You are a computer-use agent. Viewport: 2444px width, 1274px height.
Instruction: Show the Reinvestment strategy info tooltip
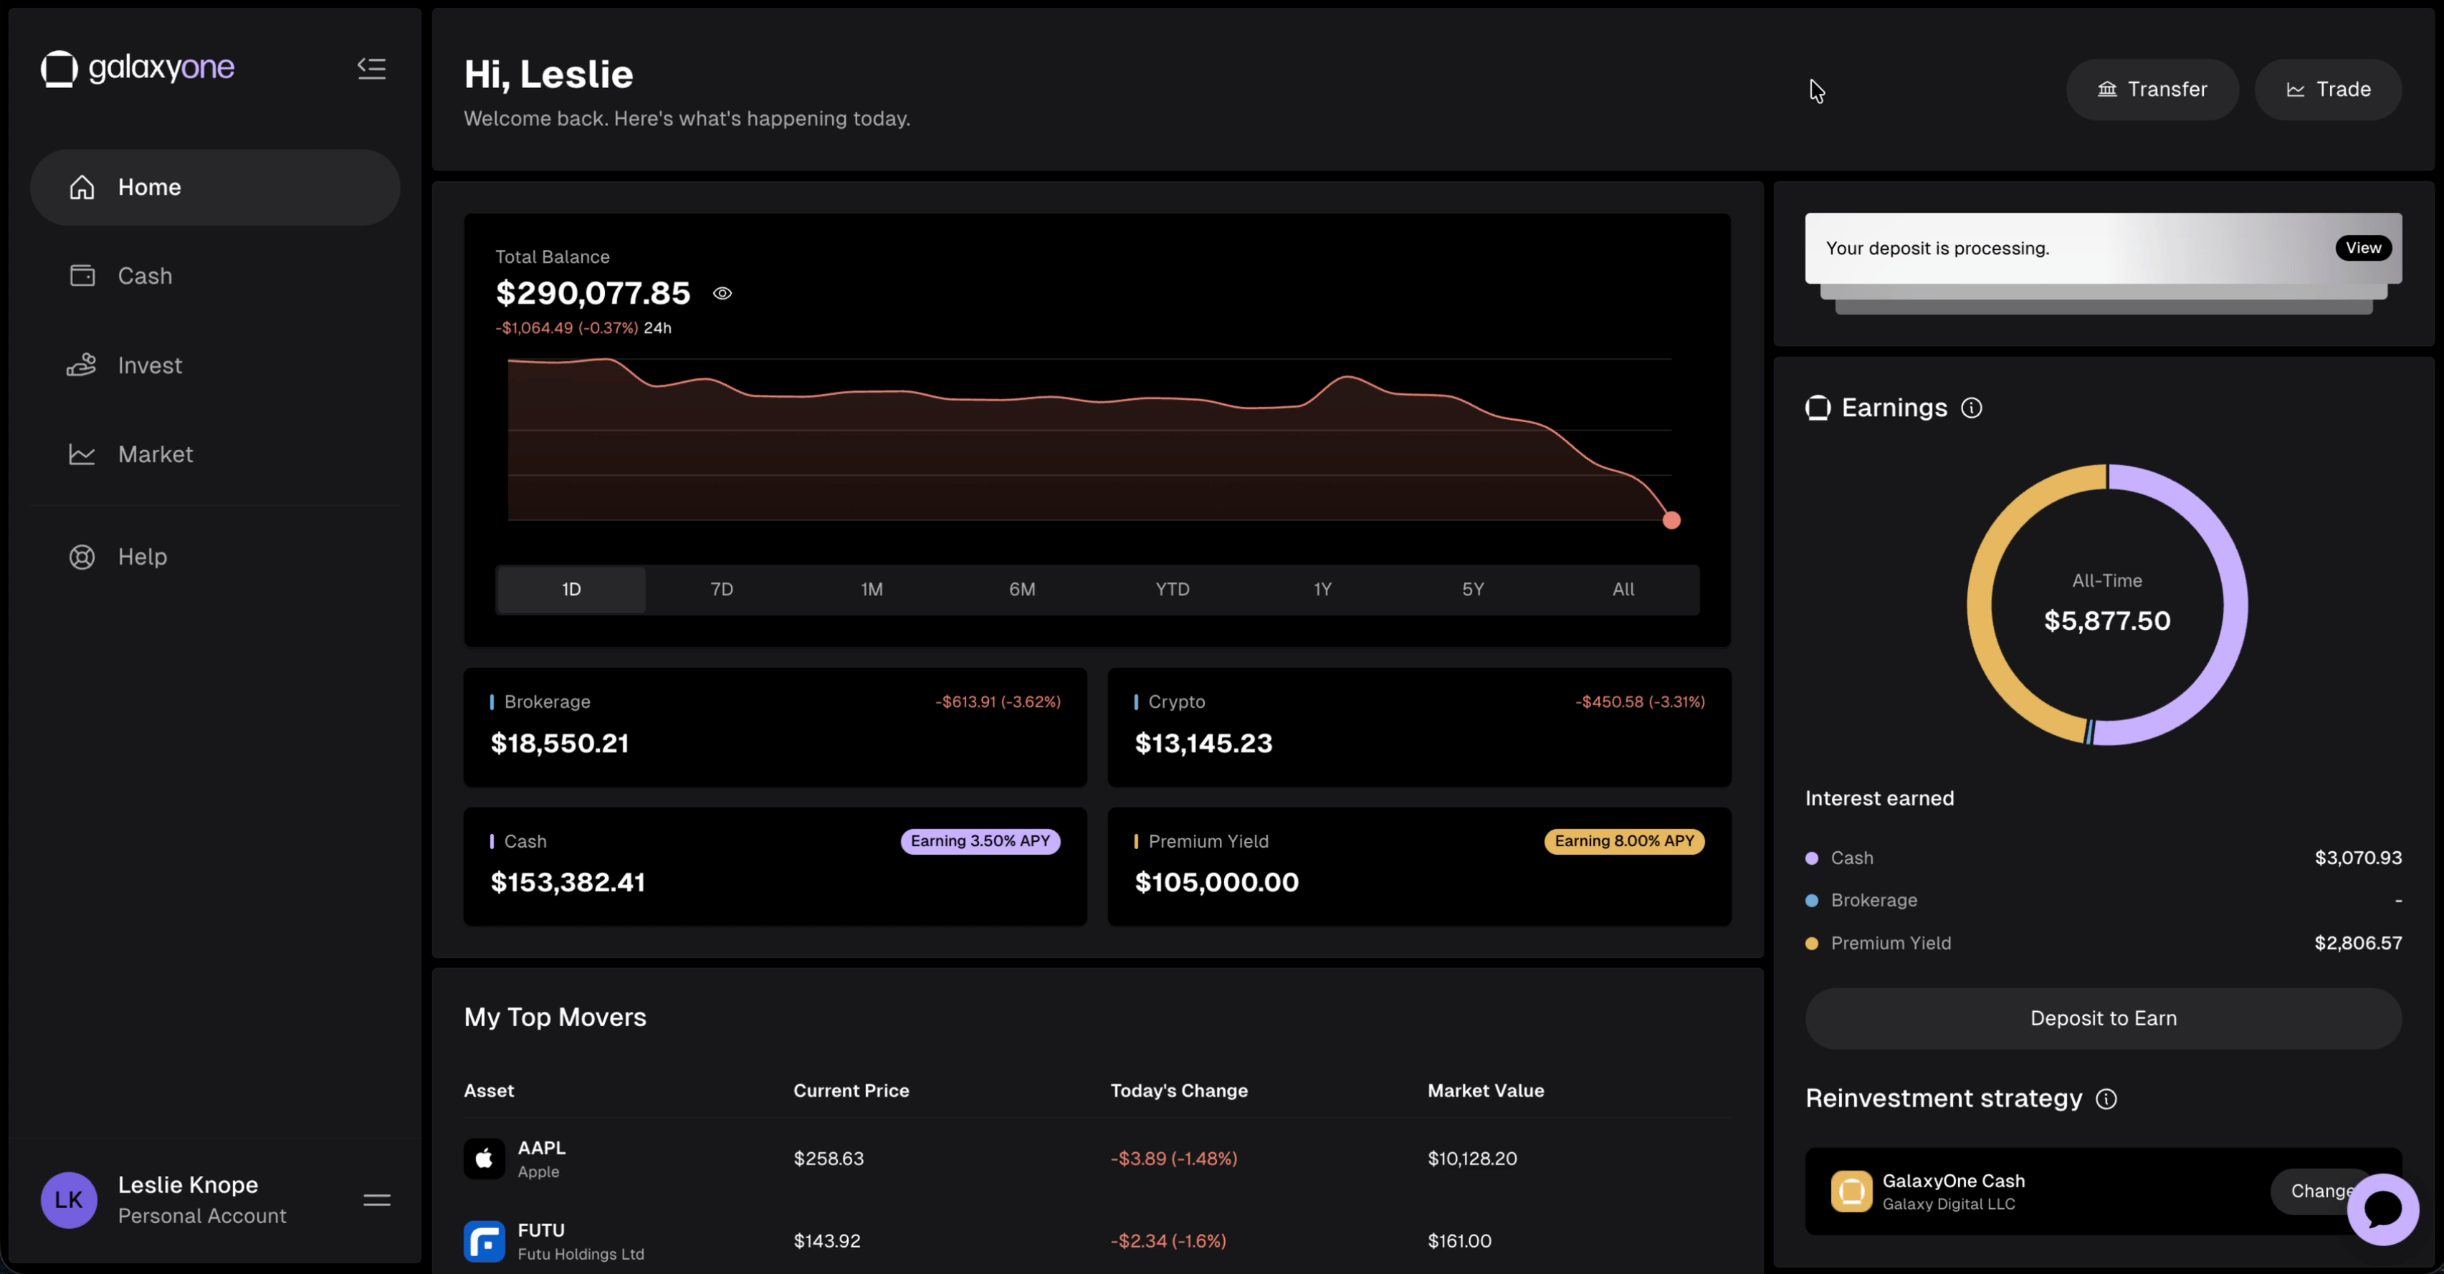click(x=2107, y=1098)
